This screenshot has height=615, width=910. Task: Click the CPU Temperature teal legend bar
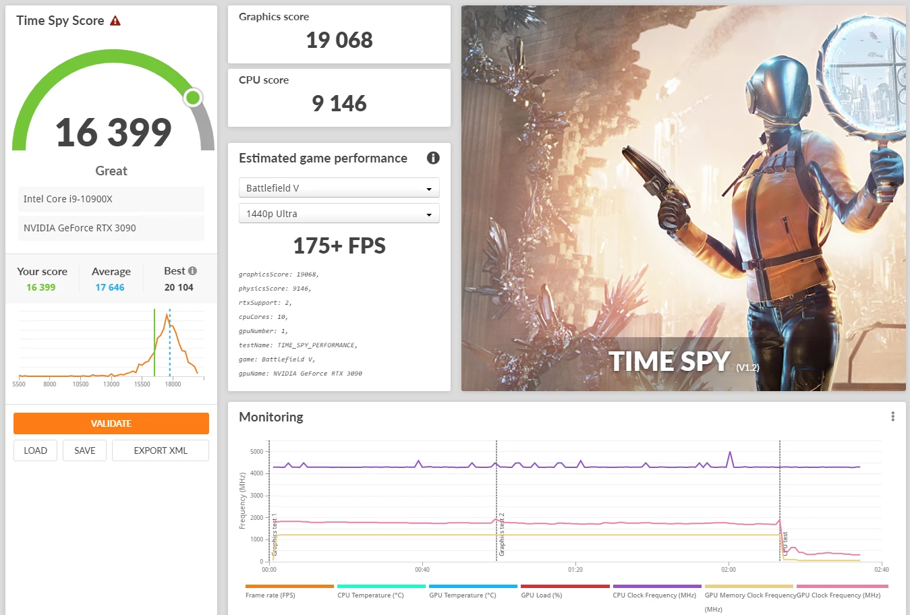point(381,587)
